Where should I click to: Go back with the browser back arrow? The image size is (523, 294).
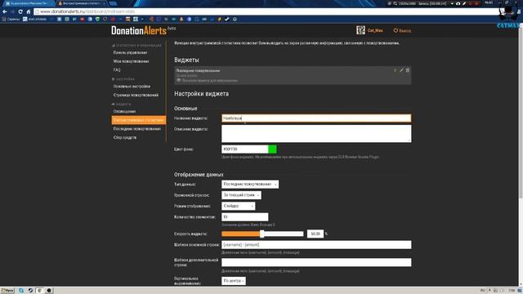click(x=5, y=11)
